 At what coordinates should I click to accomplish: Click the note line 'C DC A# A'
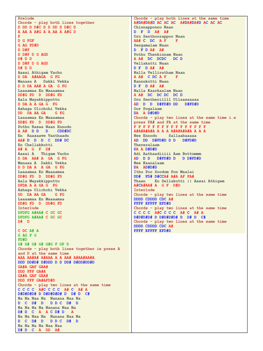click(x=28, y=231)
